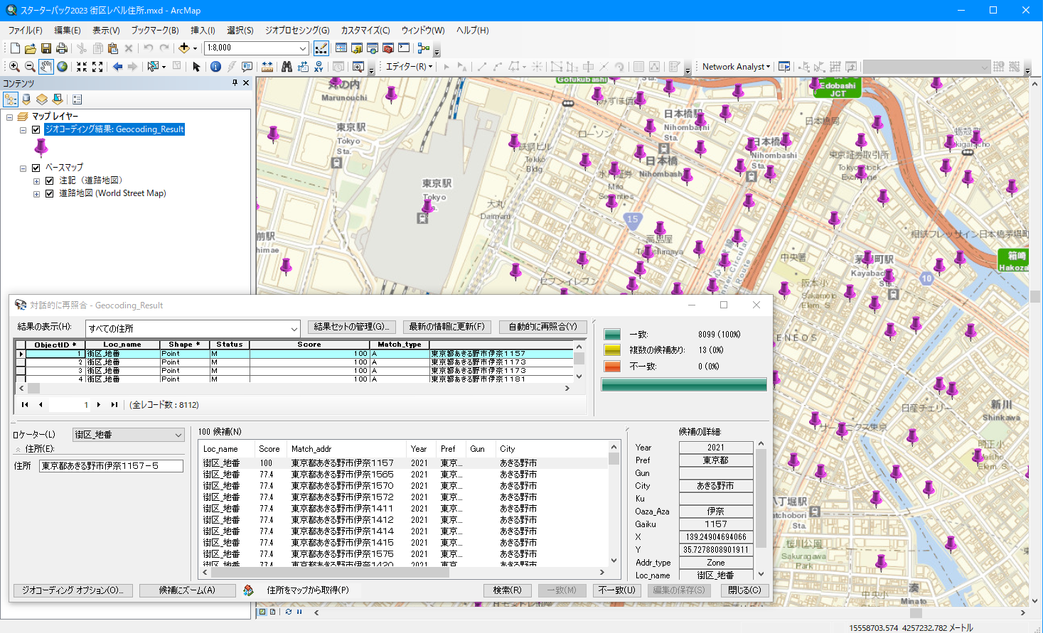This screenshot has width=1043, height=633.
Task: Click the yellow 複数の候補あり color swatch
Action: pyautogui.click(x=612, y=350)
